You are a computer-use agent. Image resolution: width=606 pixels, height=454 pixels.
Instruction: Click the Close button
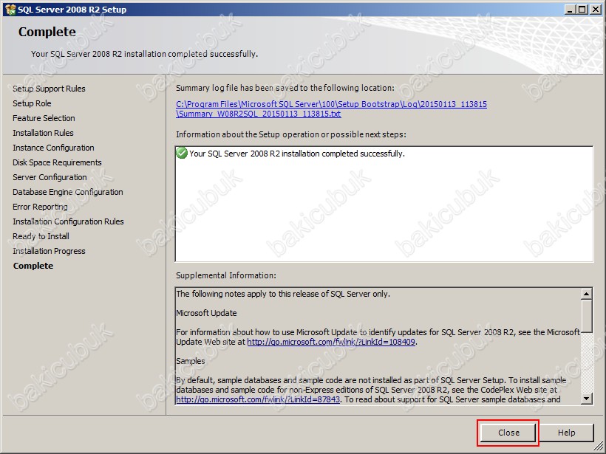click(508, 433)
